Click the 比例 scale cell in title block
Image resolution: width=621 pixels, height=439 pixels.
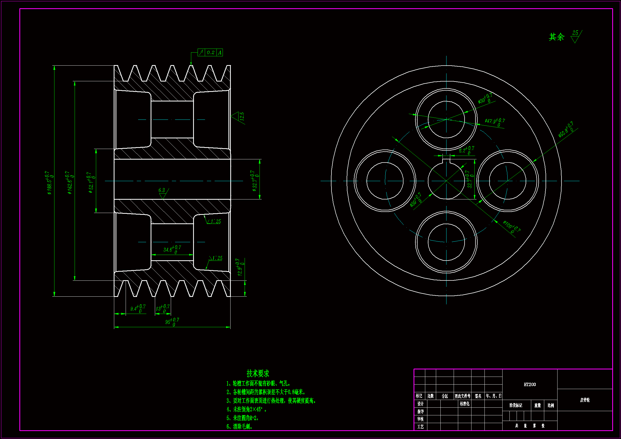551,406
